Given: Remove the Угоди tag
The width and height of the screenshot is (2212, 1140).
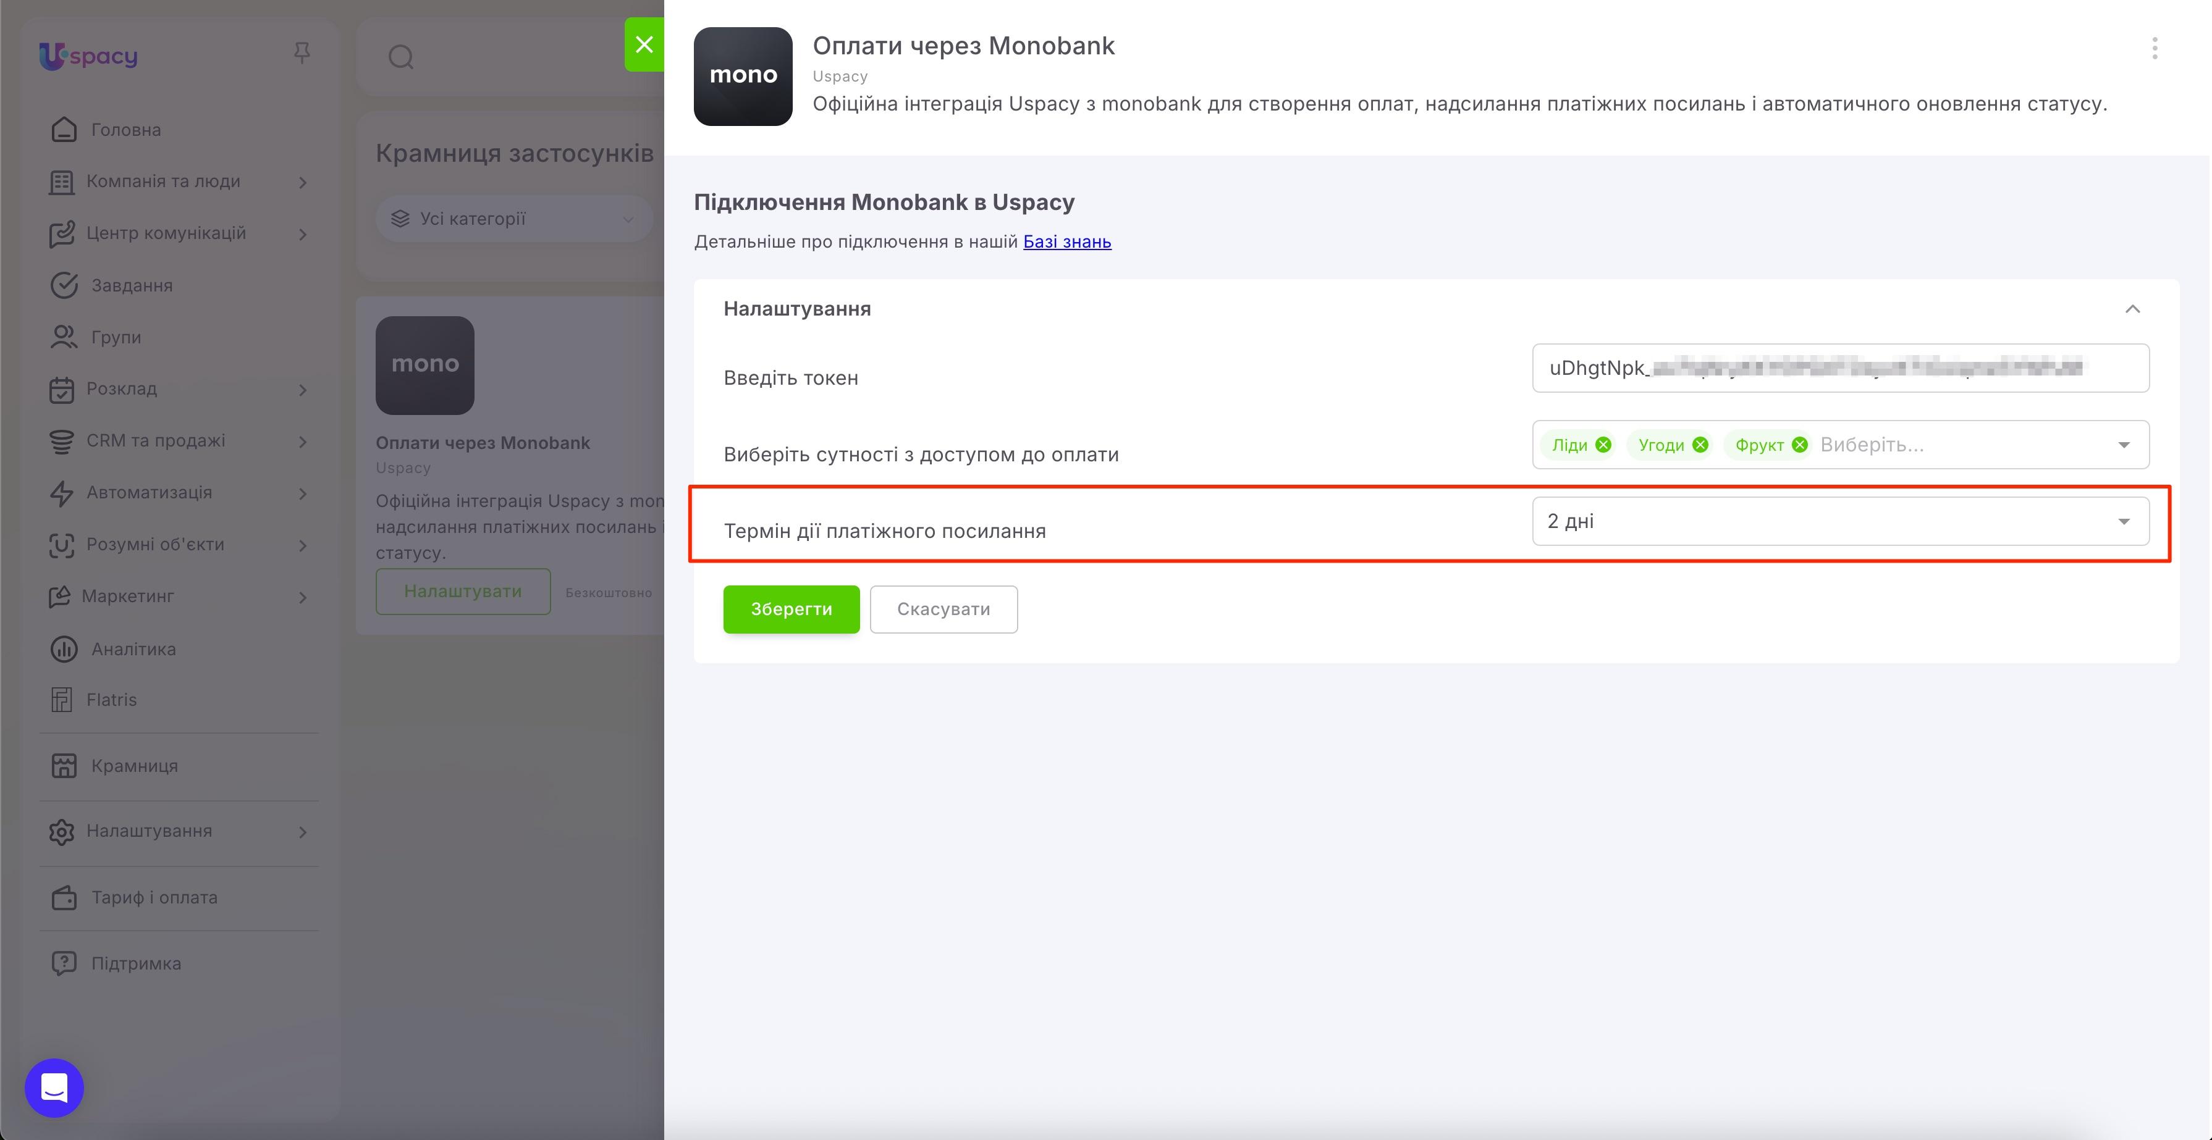Looking at the screenshot, I should [x=1700, y=445].
